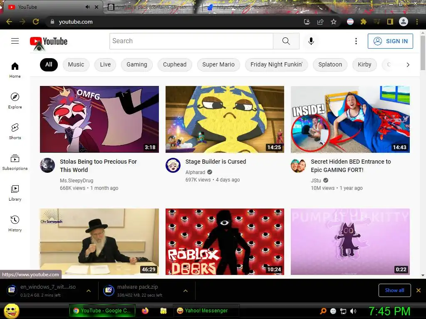This screenshot has height=319, width=426.
Task: Open Alpharad channel name link
Action: [x=195, y=172]
